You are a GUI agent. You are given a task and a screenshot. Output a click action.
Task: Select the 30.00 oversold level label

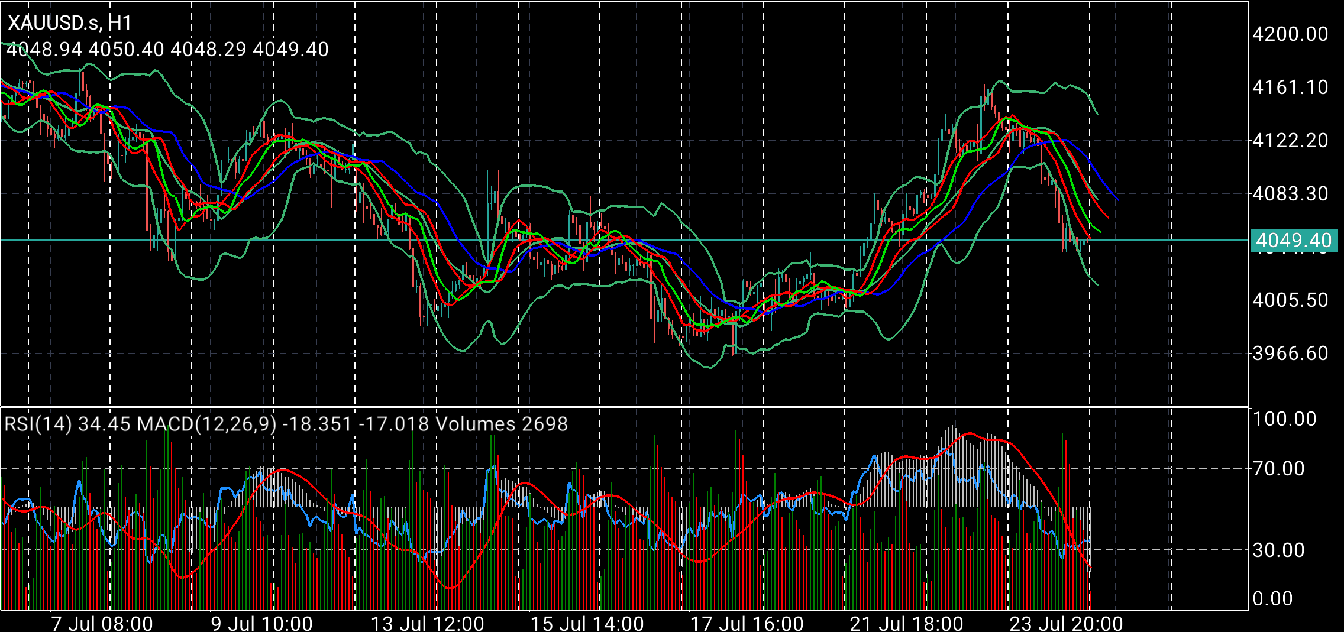point(1279,550)
